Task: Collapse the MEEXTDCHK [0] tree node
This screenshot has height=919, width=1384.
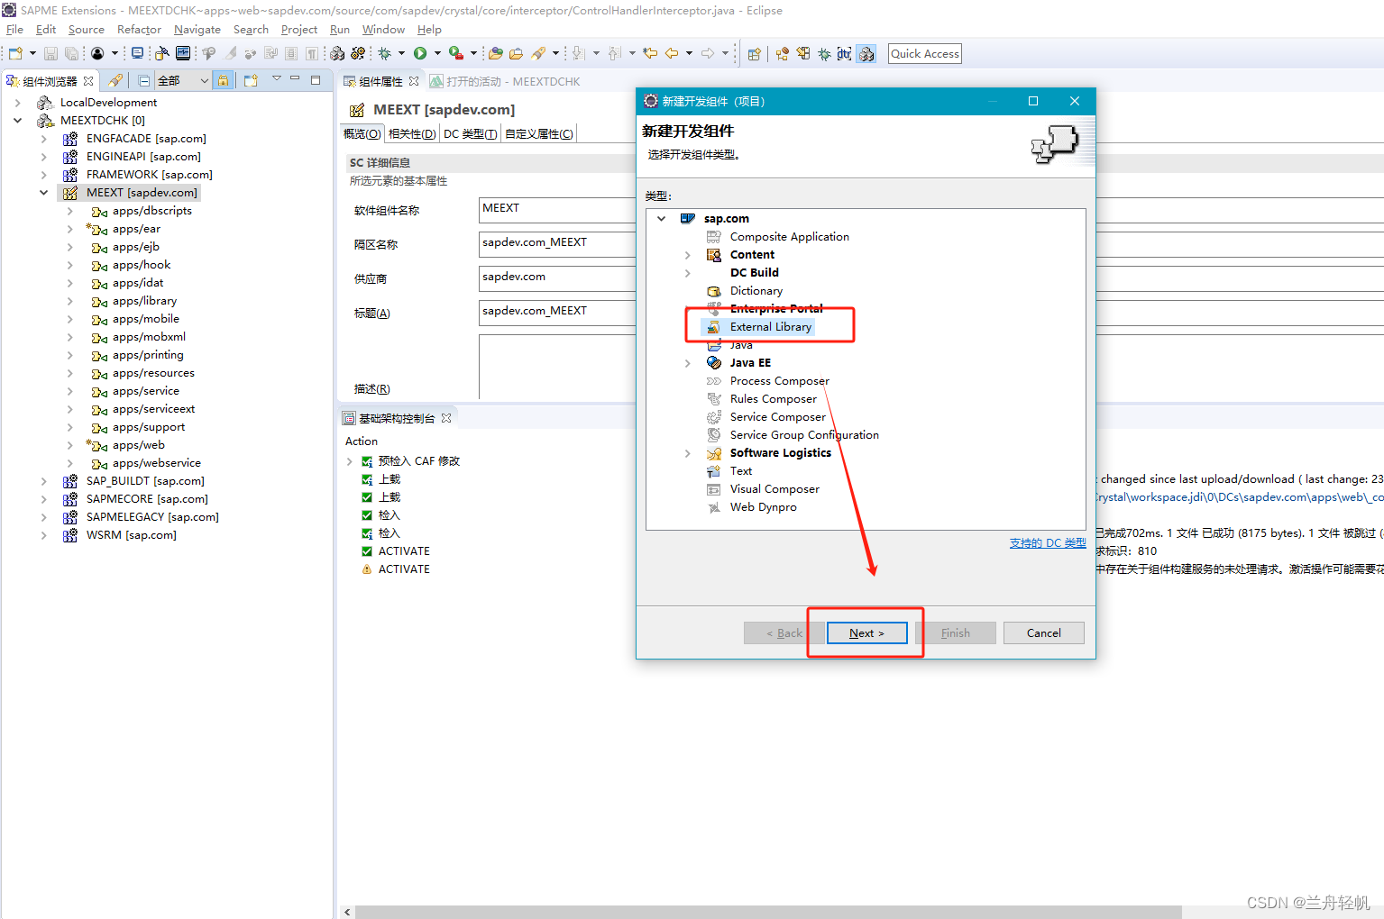Action: pos(17,120)
